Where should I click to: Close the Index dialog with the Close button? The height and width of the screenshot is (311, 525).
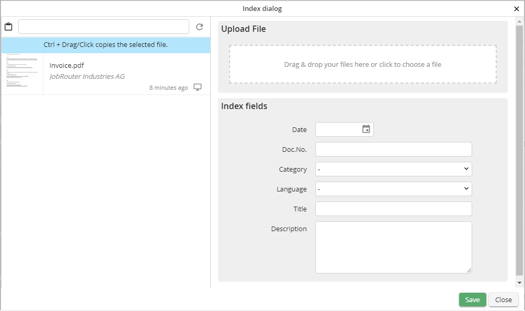503,300
